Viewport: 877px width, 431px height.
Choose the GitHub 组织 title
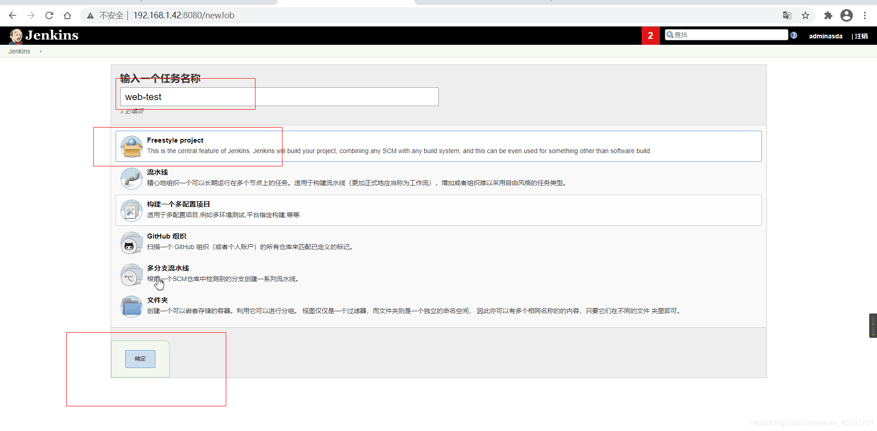coord(166,236)
